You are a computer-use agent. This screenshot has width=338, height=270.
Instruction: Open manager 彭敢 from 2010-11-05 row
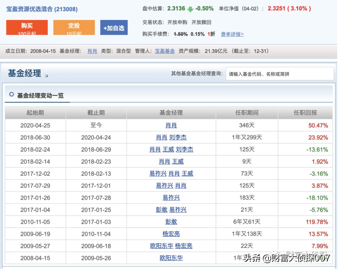(171, 222)
